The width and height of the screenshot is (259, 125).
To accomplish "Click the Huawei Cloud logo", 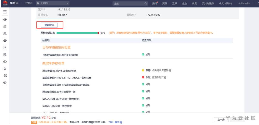I will coord(5,3).
